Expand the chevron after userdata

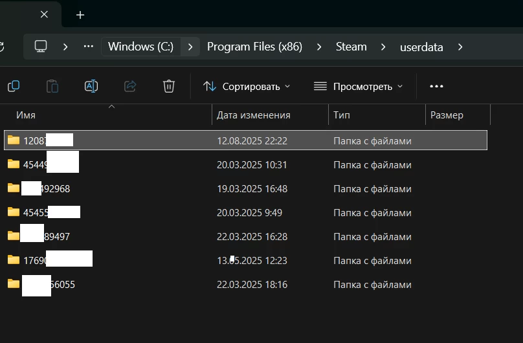click(x=460, y=47)
